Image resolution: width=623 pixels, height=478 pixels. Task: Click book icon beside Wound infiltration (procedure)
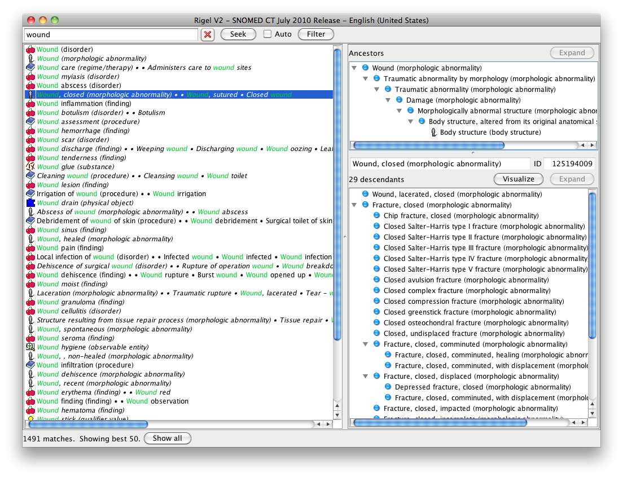30,365
